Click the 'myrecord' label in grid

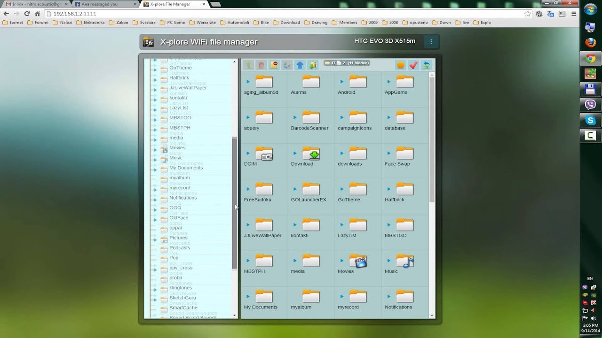click(348, 307)
